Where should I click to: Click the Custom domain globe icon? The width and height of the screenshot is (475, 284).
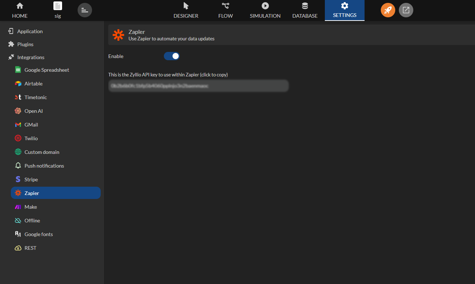click(x=18, y=152)
